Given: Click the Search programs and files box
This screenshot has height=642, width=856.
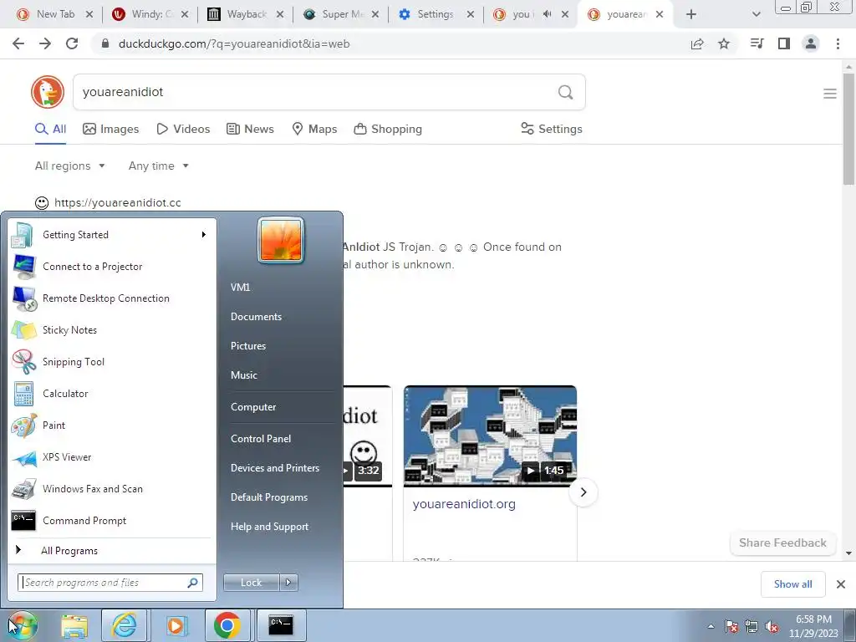Looking at the screenshot, I should 110,583.
